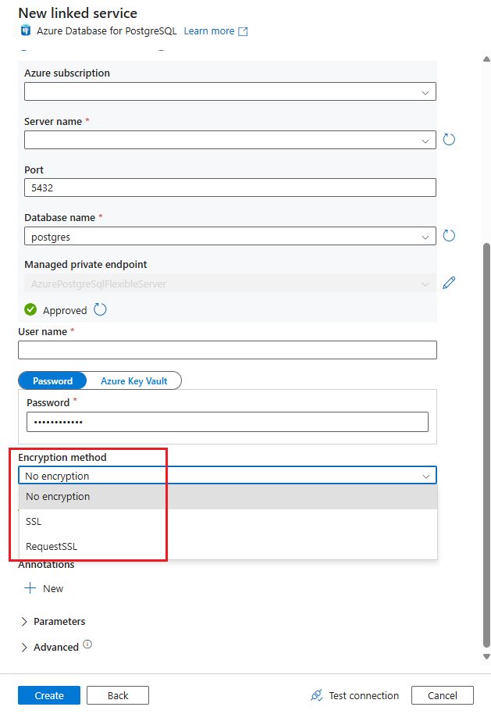Open the Managed private endpoint dropdown
The width and height of the screenshot is (491, 714).
(x=230, y=284)
